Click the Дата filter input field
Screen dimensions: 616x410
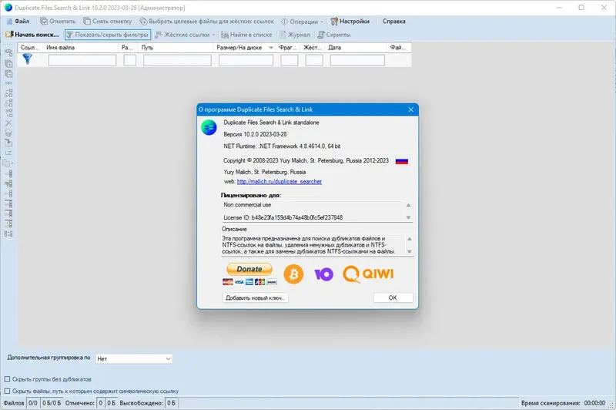tap(357, 60)
